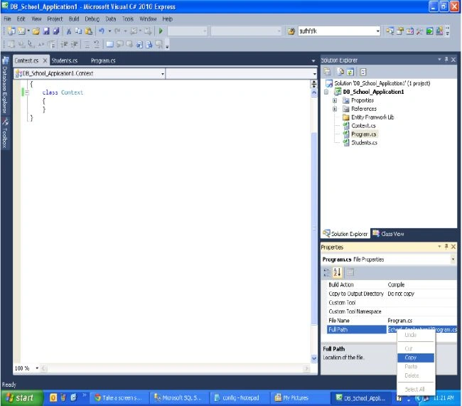
Task: Switch the Properties grid to Alphabetical view
Action: coord(337,272)
